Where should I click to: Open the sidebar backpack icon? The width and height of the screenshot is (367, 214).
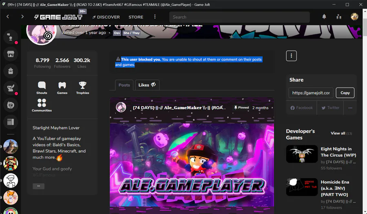[x=11, y=71]
